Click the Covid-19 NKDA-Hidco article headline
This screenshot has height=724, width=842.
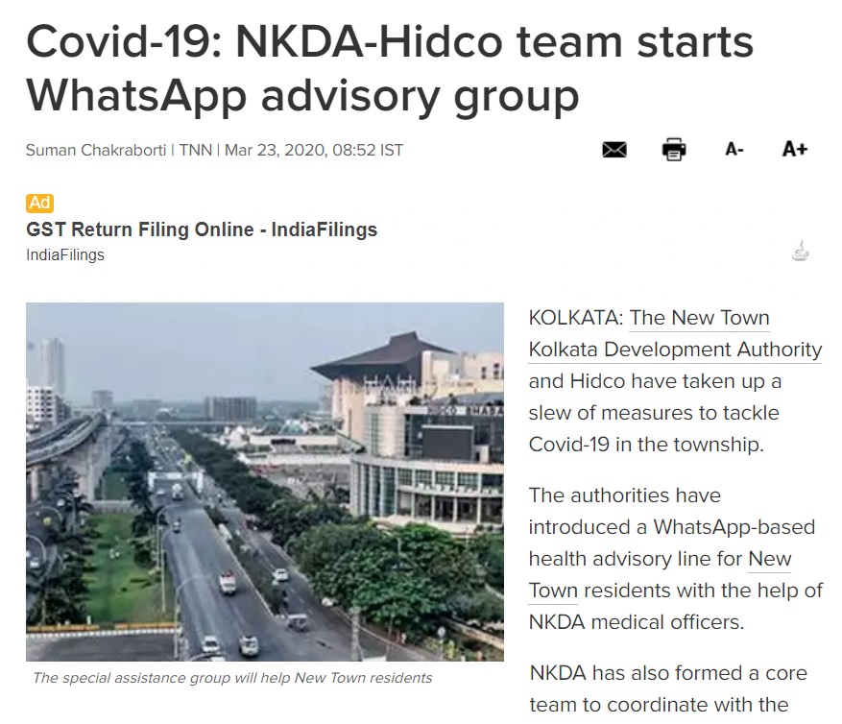pos(389,69)
